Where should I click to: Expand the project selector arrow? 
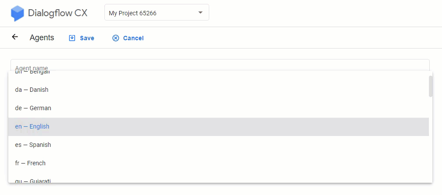[200, 13]
